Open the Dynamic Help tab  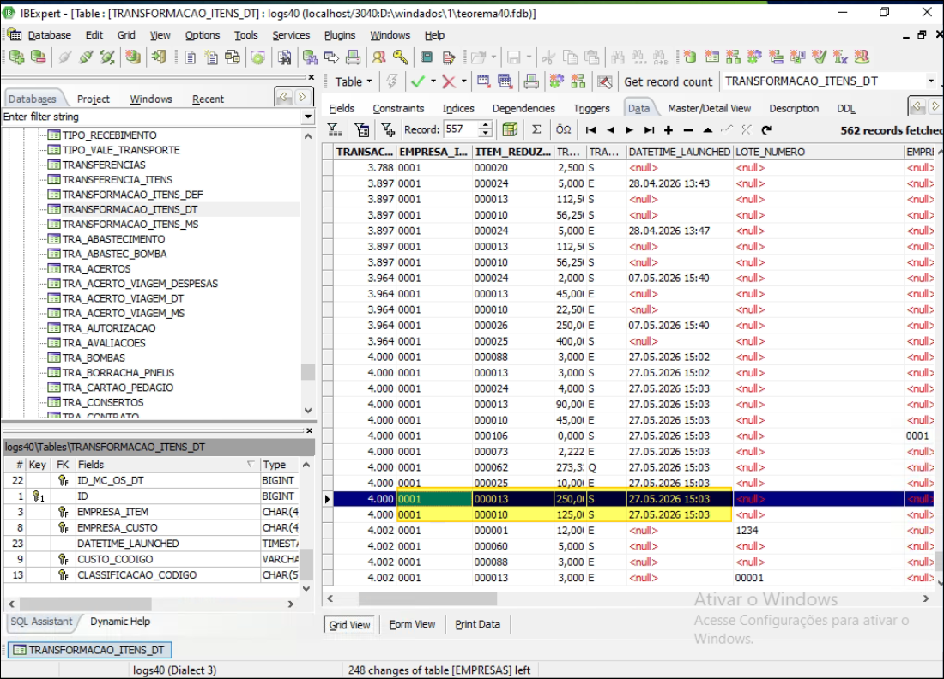pos(120,622)
